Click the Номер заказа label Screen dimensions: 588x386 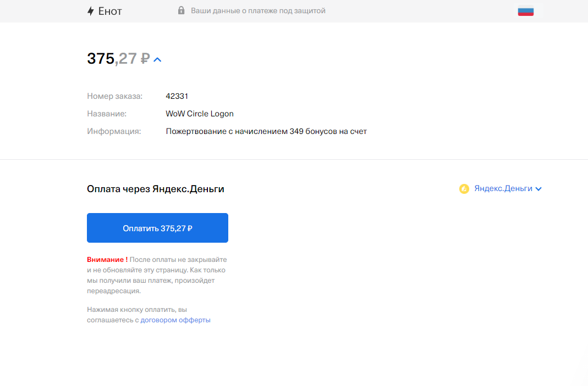[114, 96]
